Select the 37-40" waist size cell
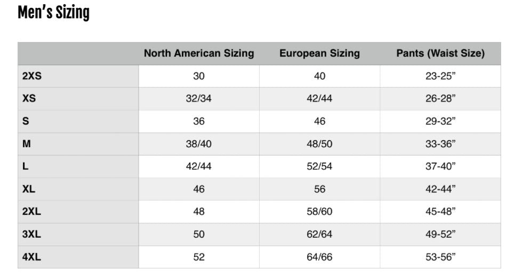507x277 pixels. pos(440,166)
